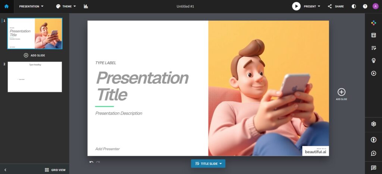Open the Title Slide layout dropdown
The width and height of the screenshot is (382, 174).
pyautogui.click(x=208, y=164)
